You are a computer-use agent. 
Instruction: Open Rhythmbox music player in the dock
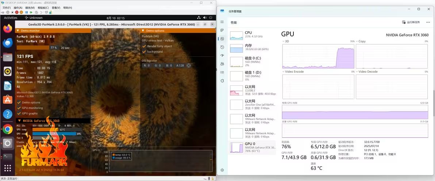8,71
